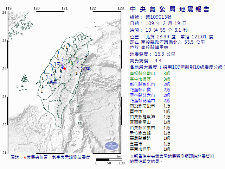
Task: Click the longitude label 121 above map
Action: (64, 8)
